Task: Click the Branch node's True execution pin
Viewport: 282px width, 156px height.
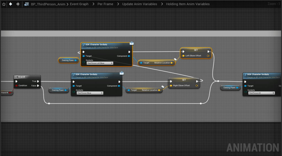Action: pyautogui.click(x=38, y=81)
